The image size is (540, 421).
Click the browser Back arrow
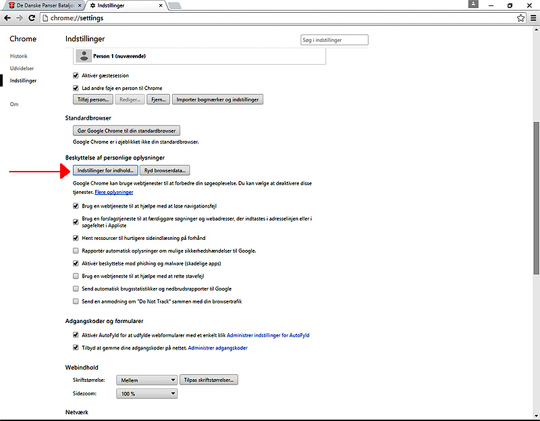[x=7, y=18]
